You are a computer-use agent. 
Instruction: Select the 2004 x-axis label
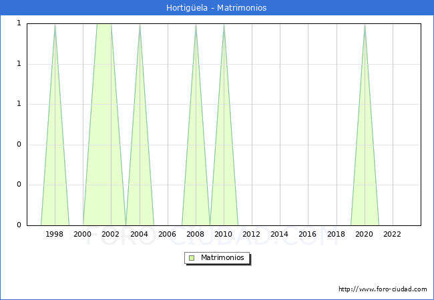[140, 234]
